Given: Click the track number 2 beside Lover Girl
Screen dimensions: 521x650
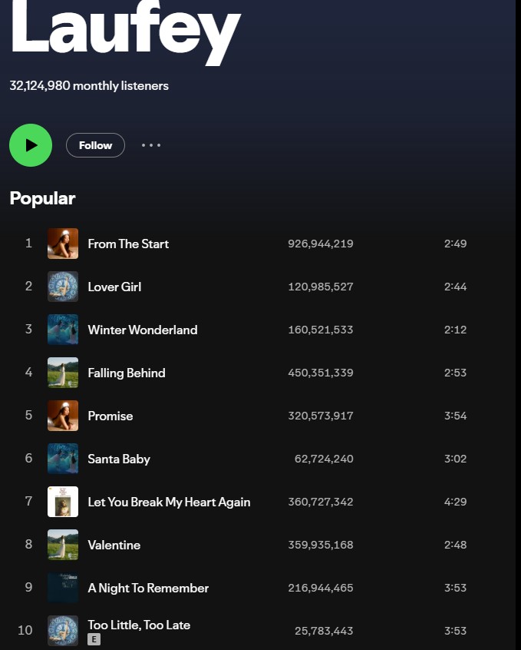Looking at the screenshot, I should (28, 286).
